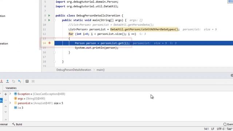
Task: Click run gutter icon at line 9
Action: [x=49, y=20]
